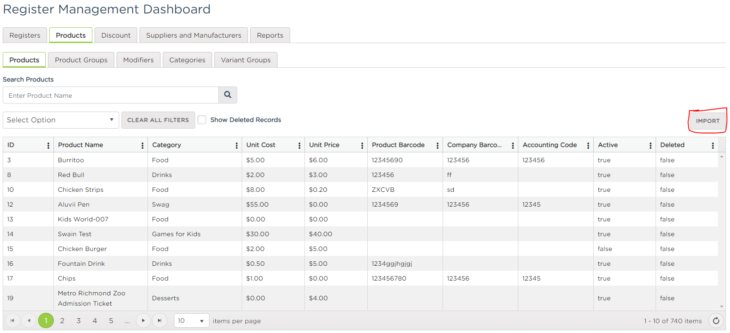Go to the first page arrow

point(13,320)
